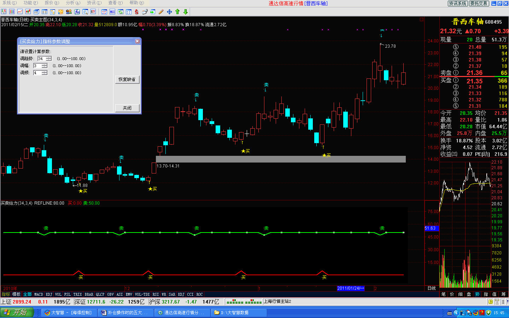Select the 筹 tab in right panel
The image size is (509, 318).
[x=503, y=294]
